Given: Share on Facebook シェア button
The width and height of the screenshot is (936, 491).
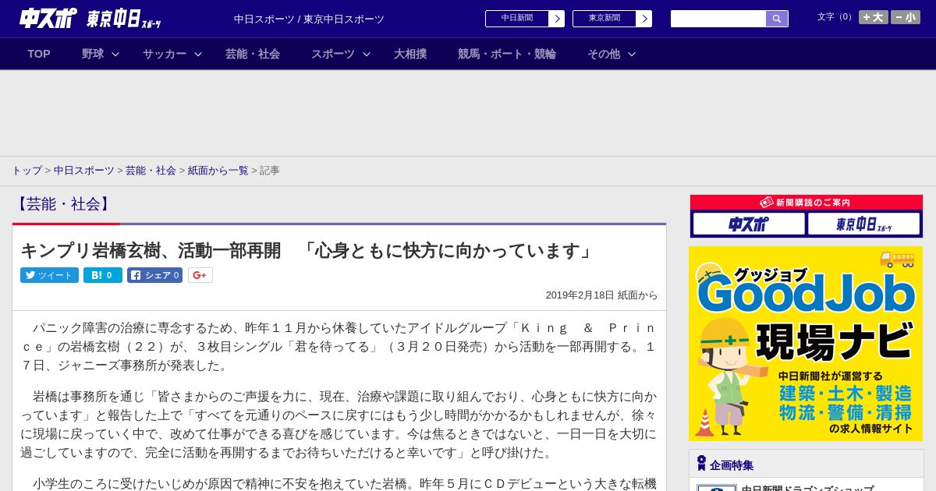Looking at the screenshot, I should [x=154, y=275].
